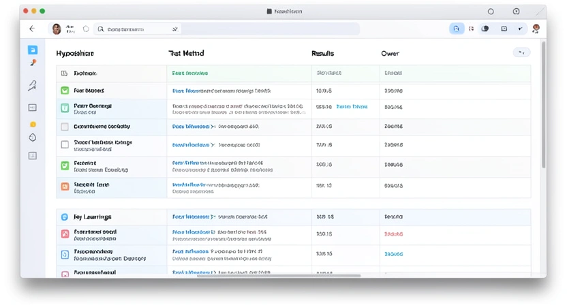Toggle the dark half-circle theme icon
567x305 pixels.
tap(485, 29)
